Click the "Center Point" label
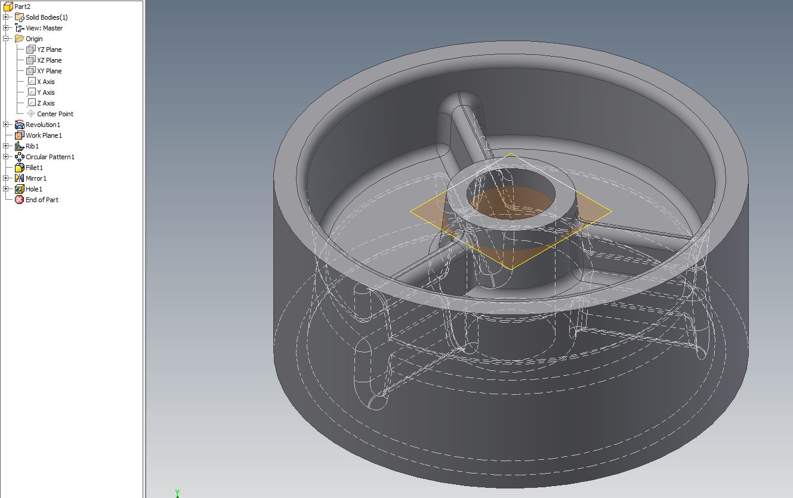 pyautogui.click(x=55, y=114)
